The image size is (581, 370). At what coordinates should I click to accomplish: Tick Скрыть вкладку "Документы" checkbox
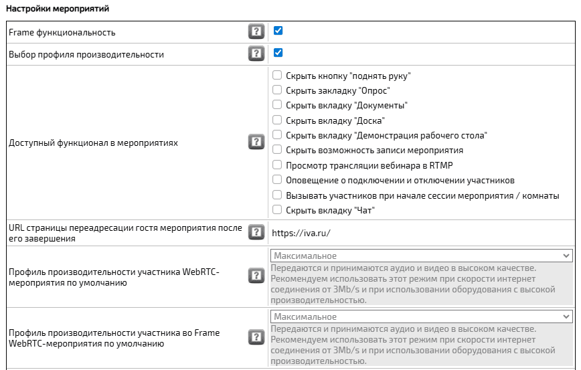[x=277, y=105]
